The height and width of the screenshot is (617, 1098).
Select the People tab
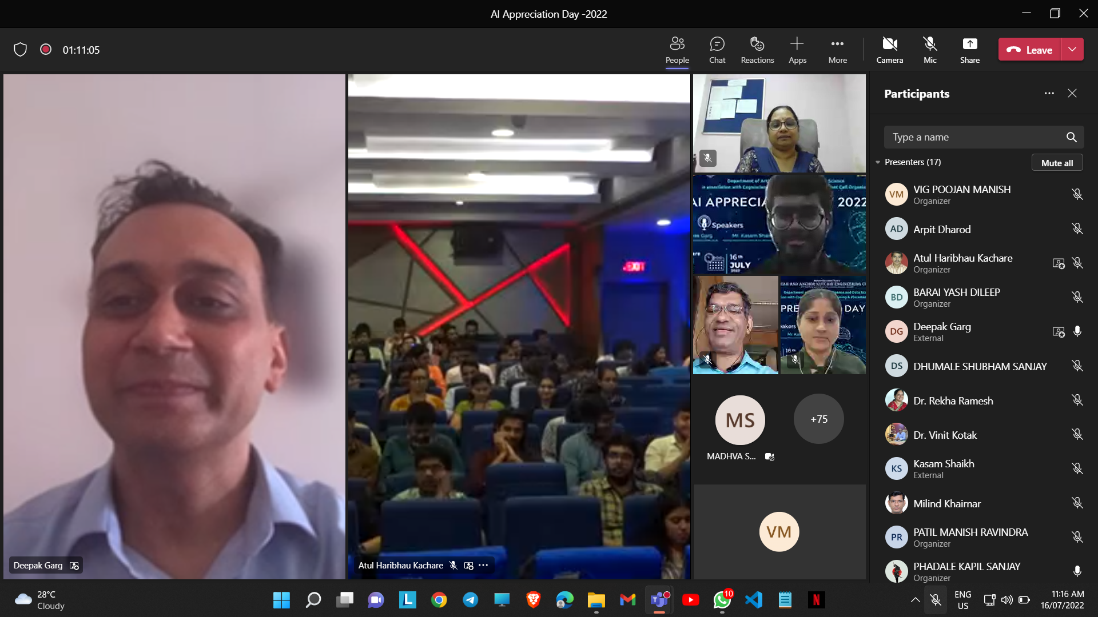[x=677, y=50]
